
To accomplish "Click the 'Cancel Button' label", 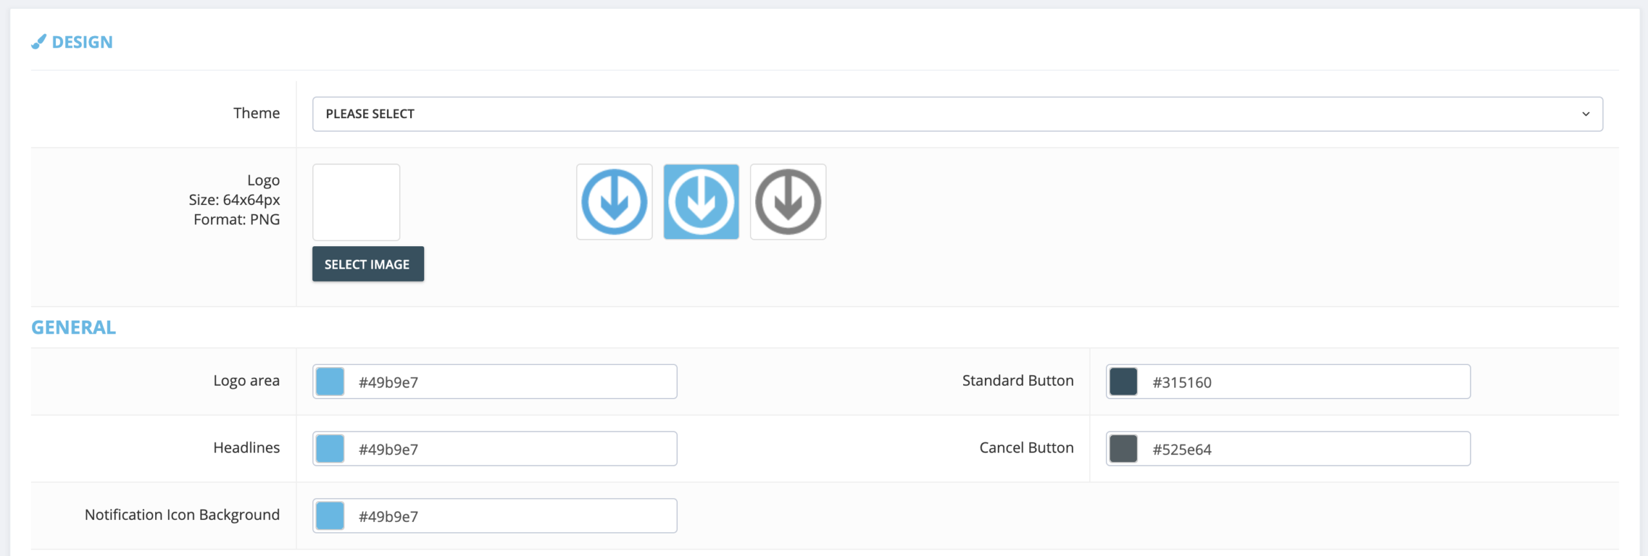I will pyautogui.click(x=1027, y=447).
